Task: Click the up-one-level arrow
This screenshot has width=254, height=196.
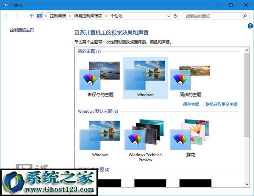Action: 32,16
